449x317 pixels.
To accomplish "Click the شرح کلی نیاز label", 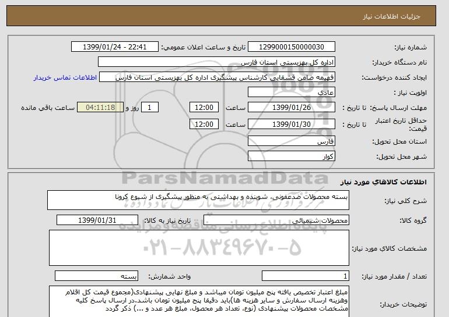I will [x=405, y=201].
